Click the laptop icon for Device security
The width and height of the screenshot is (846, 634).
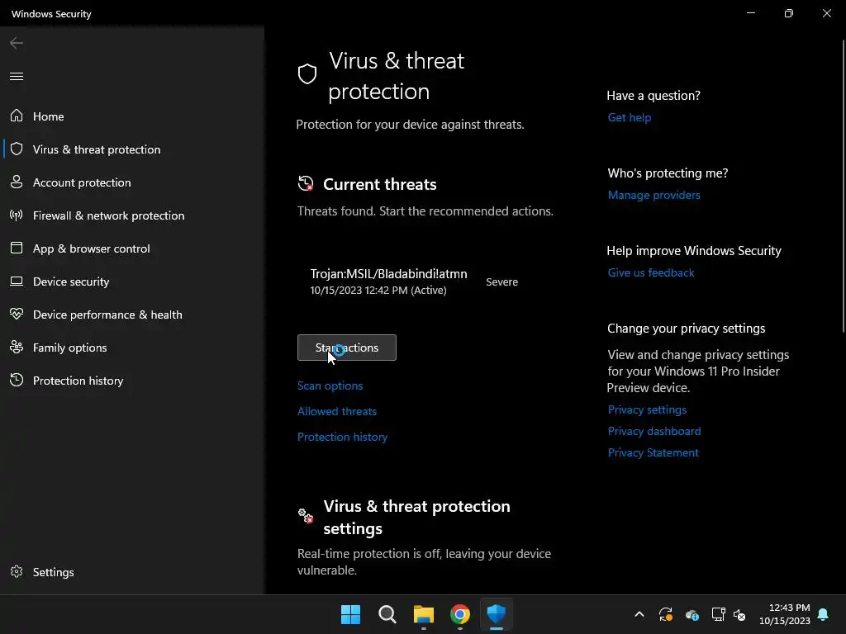[17, 281]
